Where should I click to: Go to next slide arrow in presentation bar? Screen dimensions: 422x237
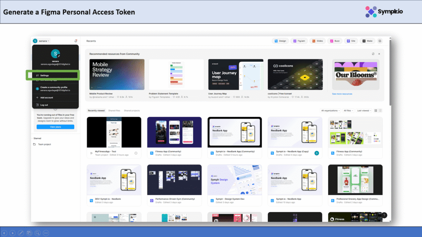(12, 233)
